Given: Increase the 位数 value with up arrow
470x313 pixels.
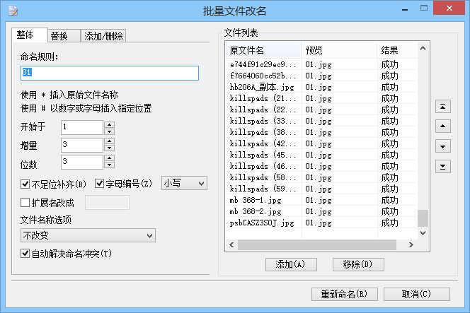Looking at the screenshot, I should click(109, 159).
